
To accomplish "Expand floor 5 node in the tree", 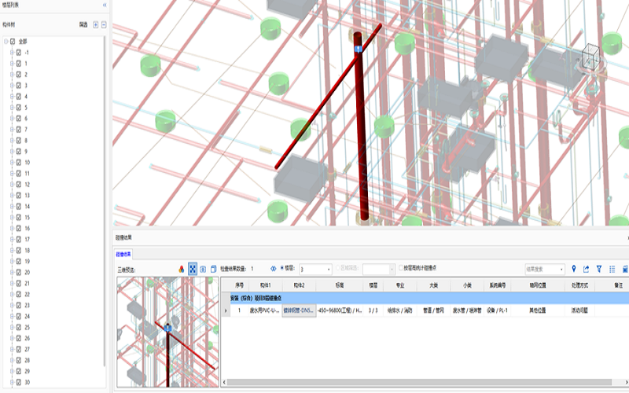I will 12,108.
